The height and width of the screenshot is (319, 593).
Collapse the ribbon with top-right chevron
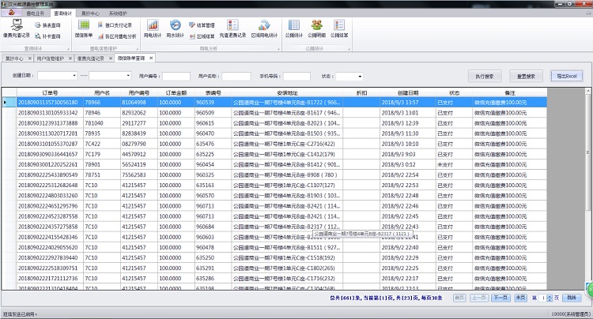click(x=587, y=13)
